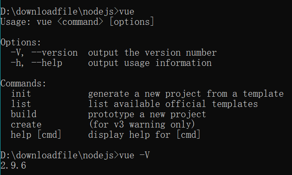
Task: Click "output the version number" description
Action: 152,53
